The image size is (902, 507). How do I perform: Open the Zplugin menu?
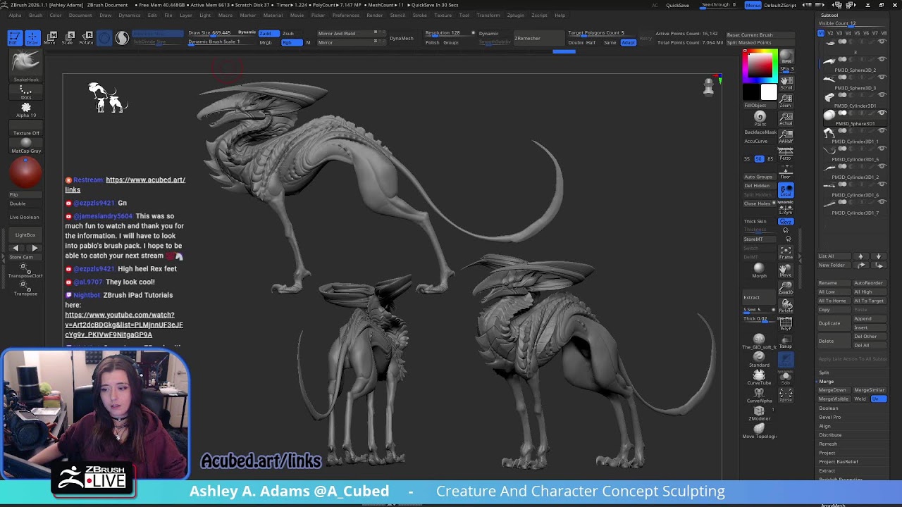pos(515,15)
